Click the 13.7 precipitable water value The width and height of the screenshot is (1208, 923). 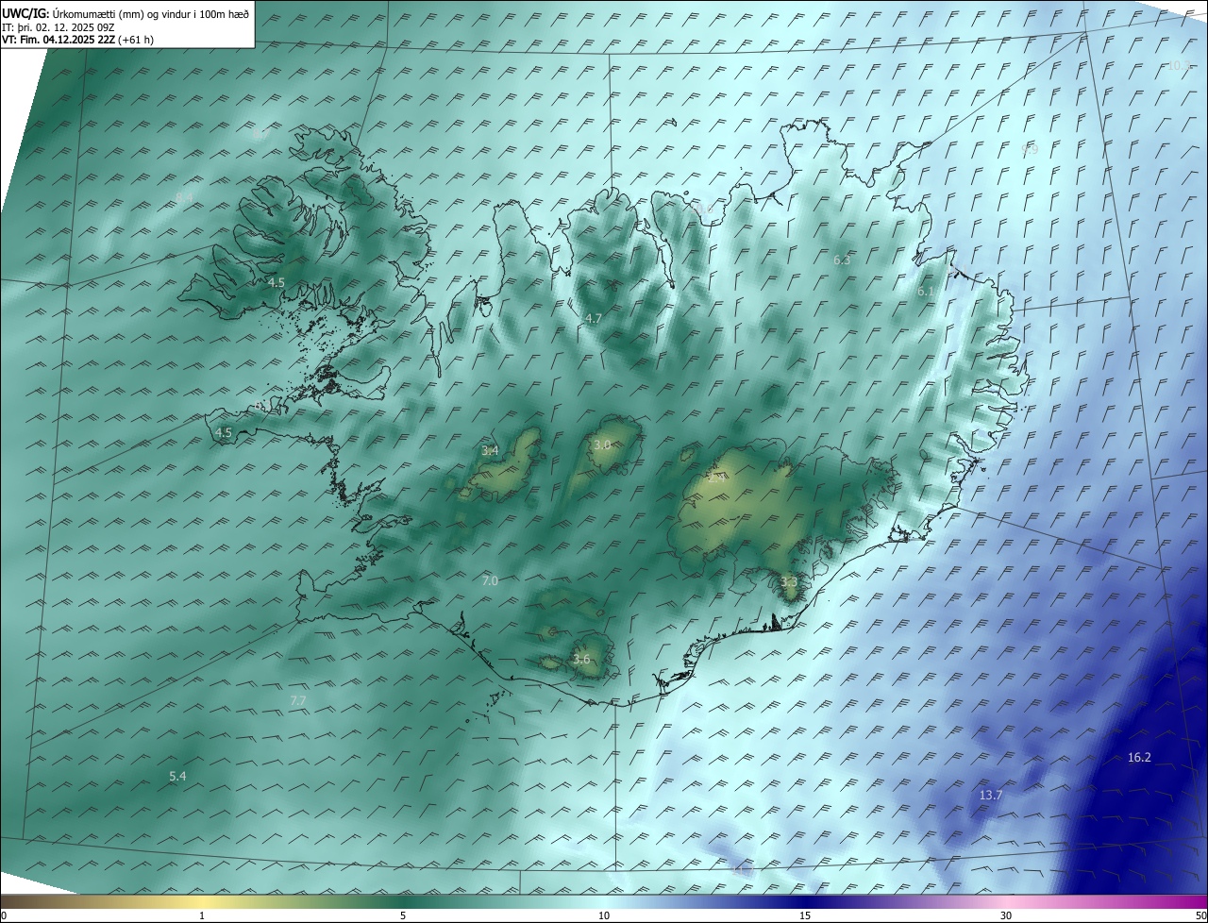tap(990, 796)
